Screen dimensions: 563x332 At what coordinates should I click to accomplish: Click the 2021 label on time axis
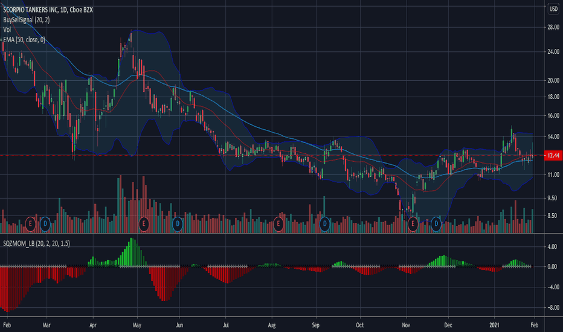[x=494, y=325]
